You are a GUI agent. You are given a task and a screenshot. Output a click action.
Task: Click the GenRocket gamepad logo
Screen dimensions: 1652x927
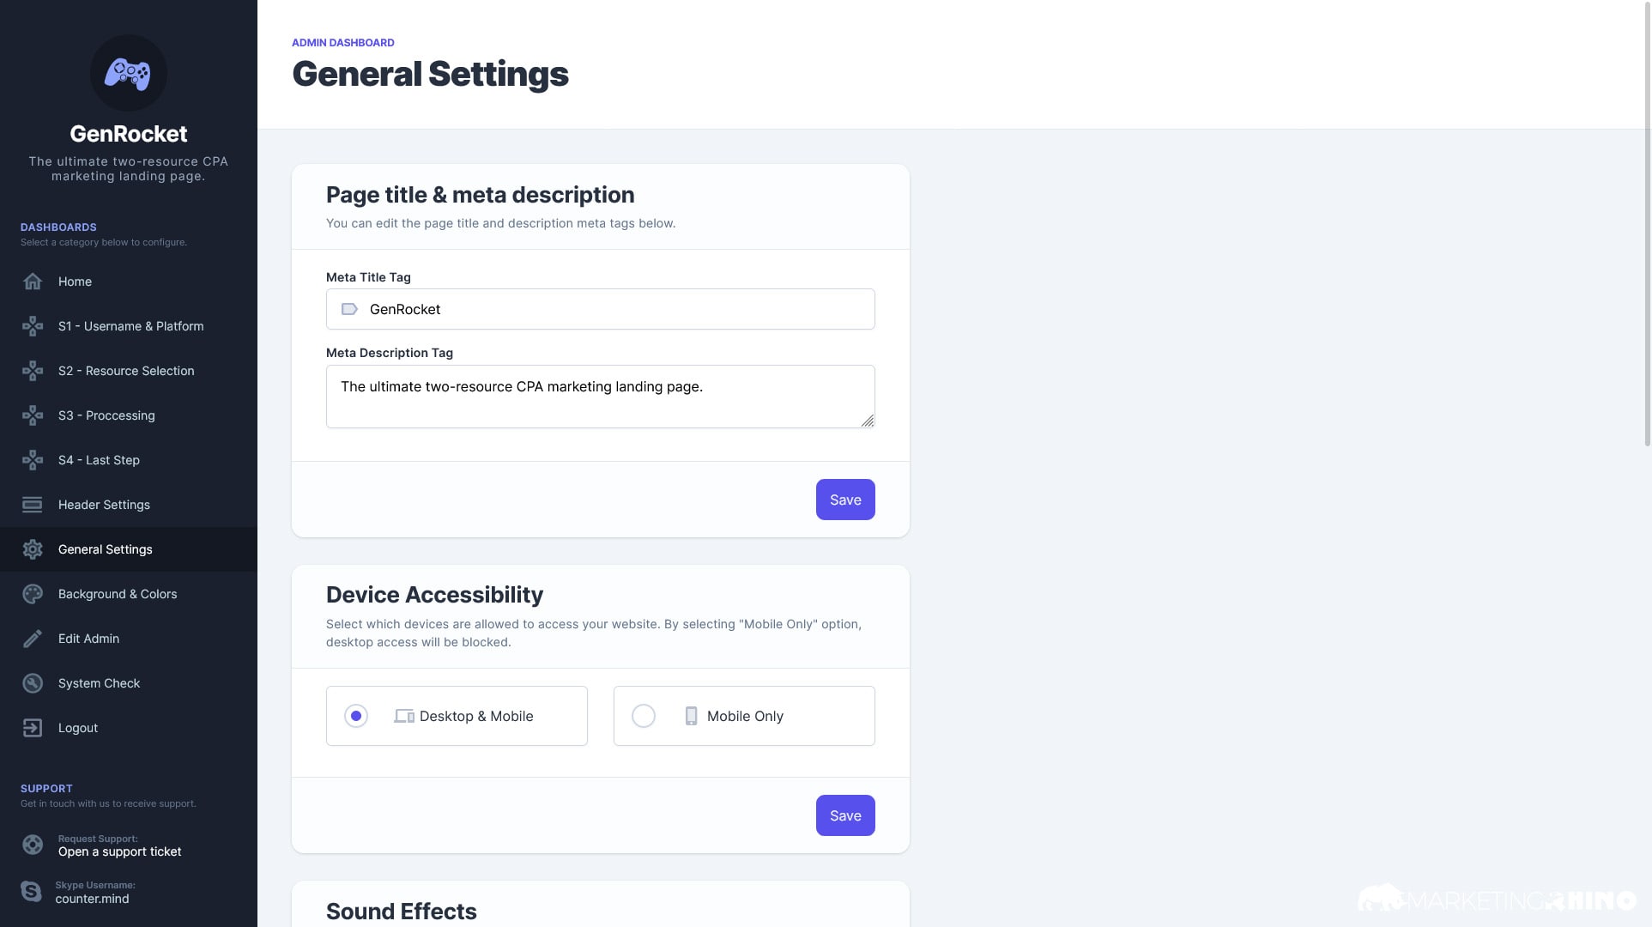click(x=128, y=73)
